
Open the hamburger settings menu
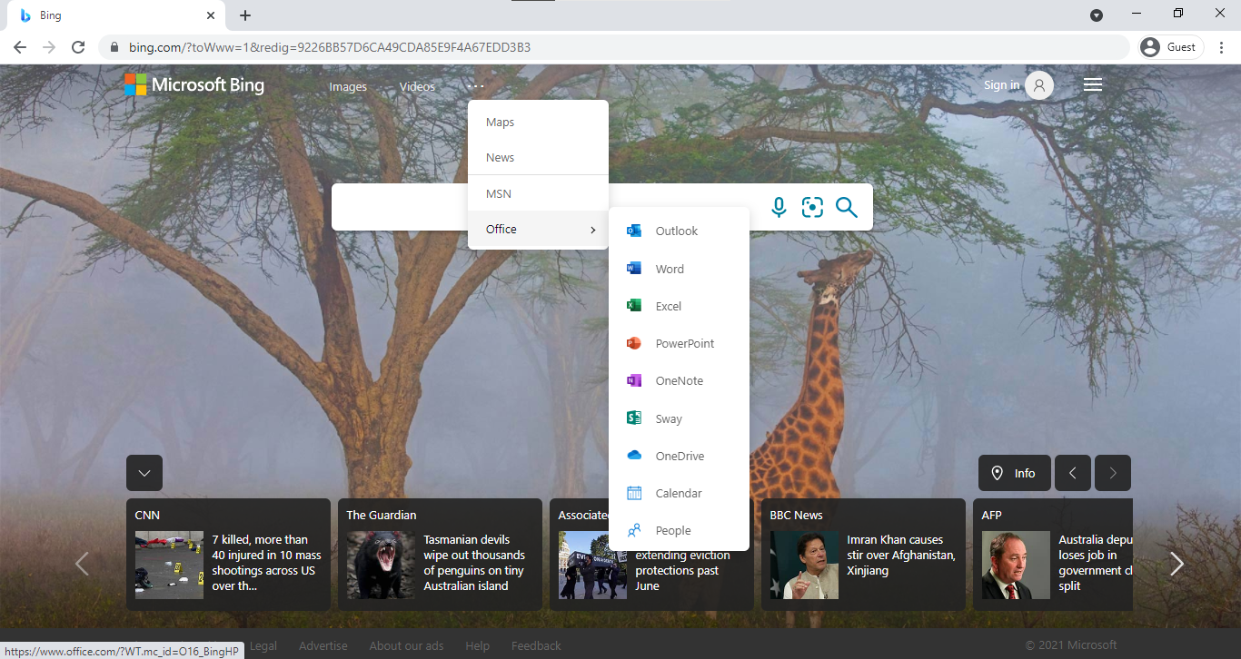coord(1093,84)
